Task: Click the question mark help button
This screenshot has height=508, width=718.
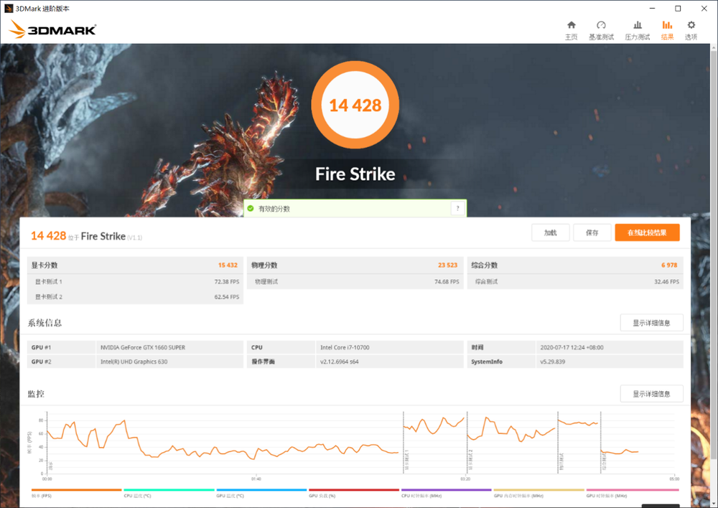Action: pyautogui.click(x=457, y=209)
